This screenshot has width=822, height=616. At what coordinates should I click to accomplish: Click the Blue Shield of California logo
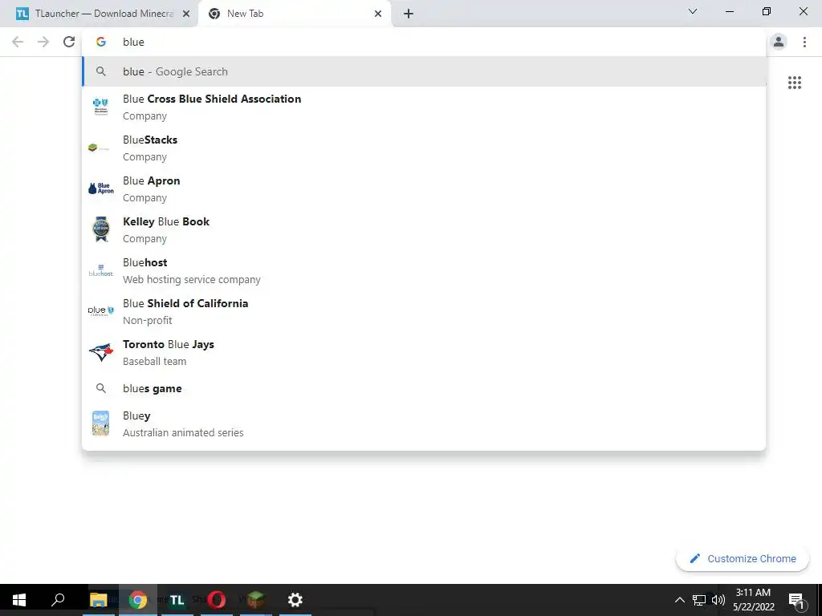point(100,310)
